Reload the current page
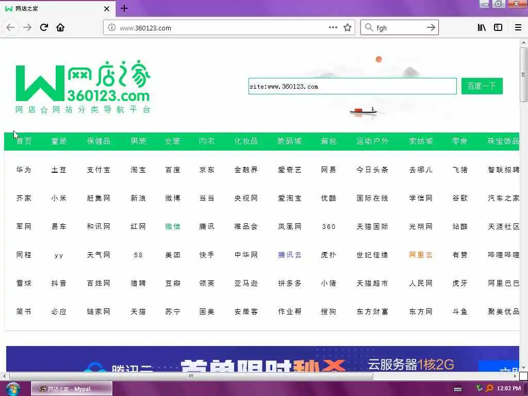The height and width of the screenshot is (396, 528). tap(44, 27)
